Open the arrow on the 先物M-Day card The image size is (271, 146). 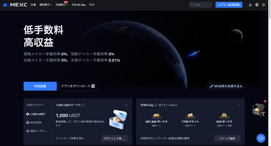(239, 105)
